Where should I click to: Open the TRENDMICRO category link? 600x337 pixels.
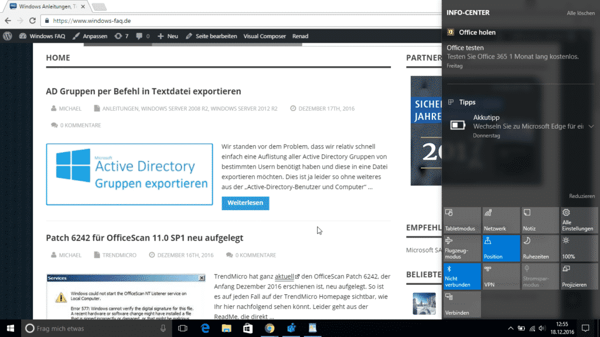(x=119, y=255)
